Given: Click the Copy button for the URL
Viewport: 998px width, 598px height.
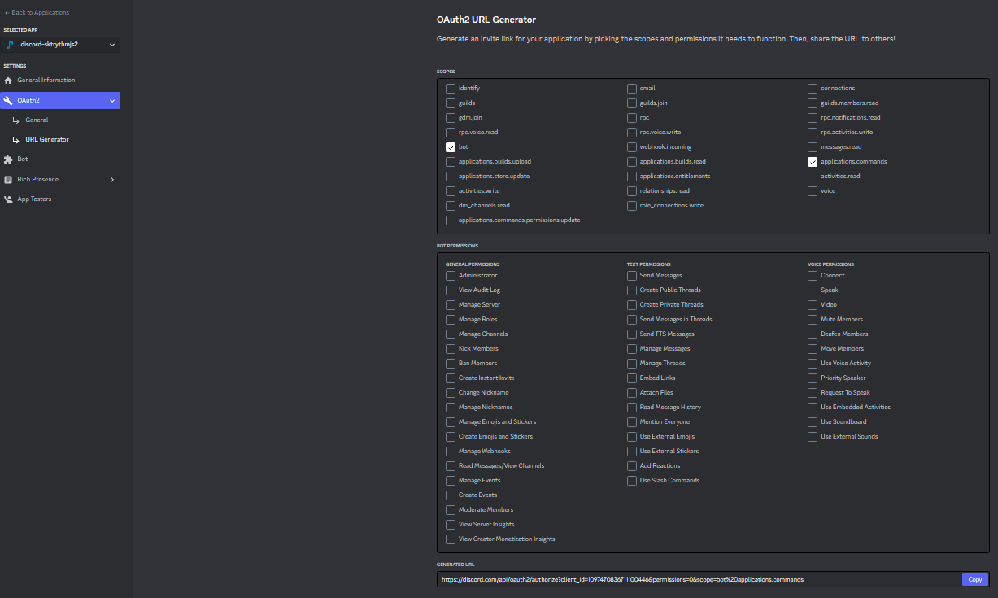Looking at the screenshot, I should pyautogui.click(x=974, y=579).
